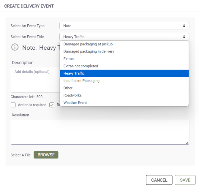Viewport: 199px width, 188px height.
Task: Tick the Action is required checkbox
Action: [13, 105]
